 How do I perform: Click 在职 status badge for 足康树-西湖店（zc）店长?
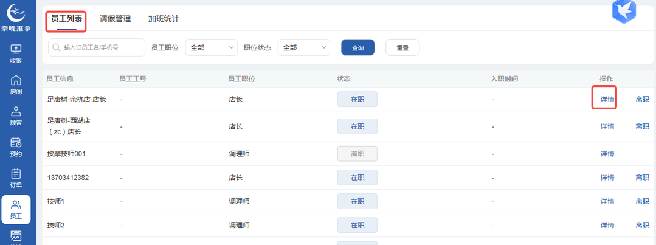point(357,126)
